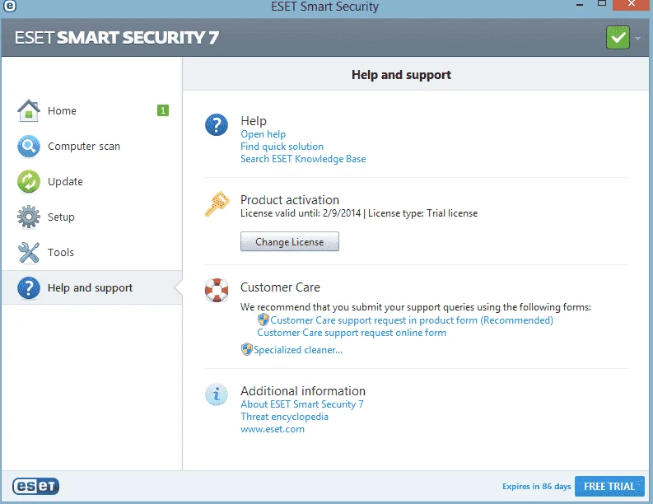
Task: Open the Setup section
Action: tap(92, 217)
